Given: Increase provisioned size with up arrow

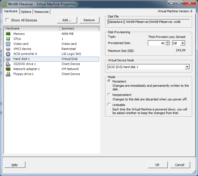Looking at the screenshot, I should pyautogui.click(x=167, y=42).
